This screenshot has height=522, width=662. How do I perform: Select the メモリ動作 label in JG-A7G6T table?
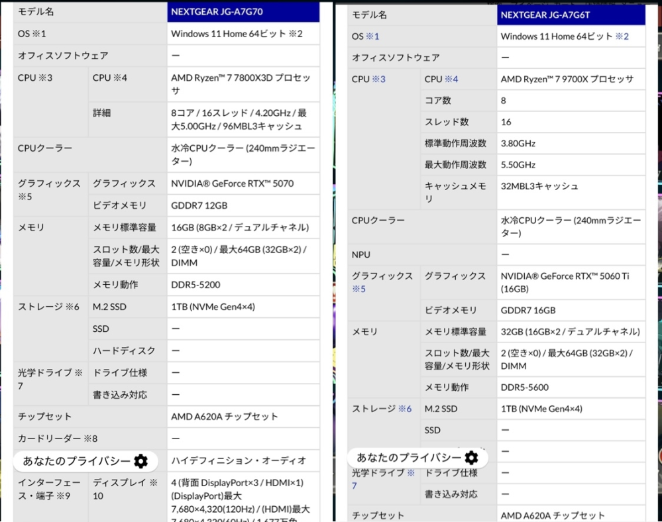(x=447, y=388)
